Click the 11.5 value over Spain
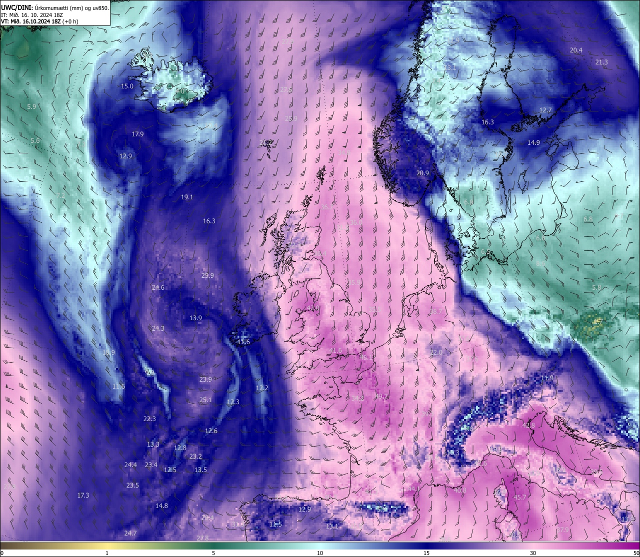This screenshot has width=640, height=557. [x=275, y=524]
